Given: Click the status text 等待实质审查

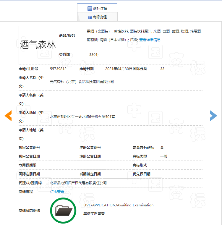Looking at the screenshot, I should pyautogui.click(x=94, y=214).
